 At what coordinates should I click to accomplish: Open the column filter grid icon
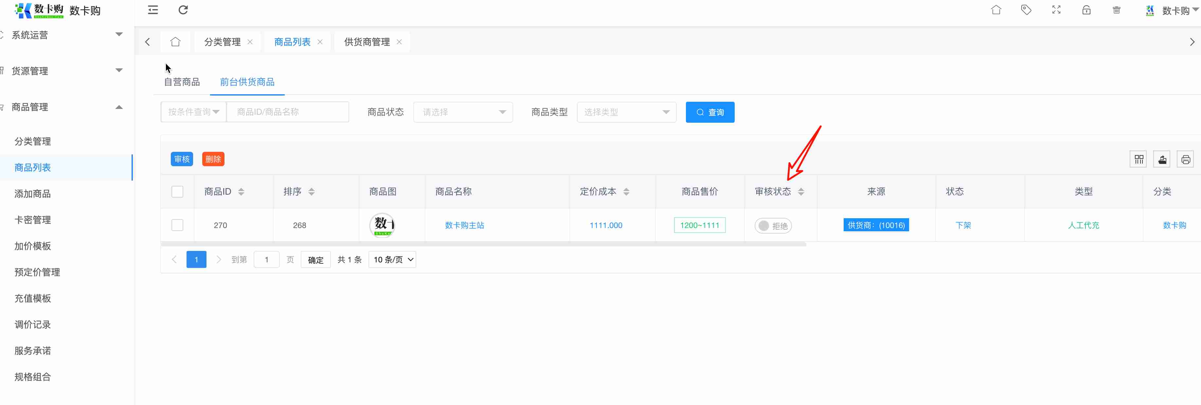[x=1138, y=159]
